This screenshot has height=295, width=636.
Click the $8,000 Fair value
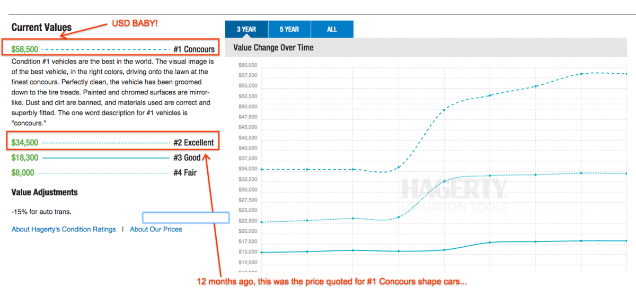[x=23, y=172]
